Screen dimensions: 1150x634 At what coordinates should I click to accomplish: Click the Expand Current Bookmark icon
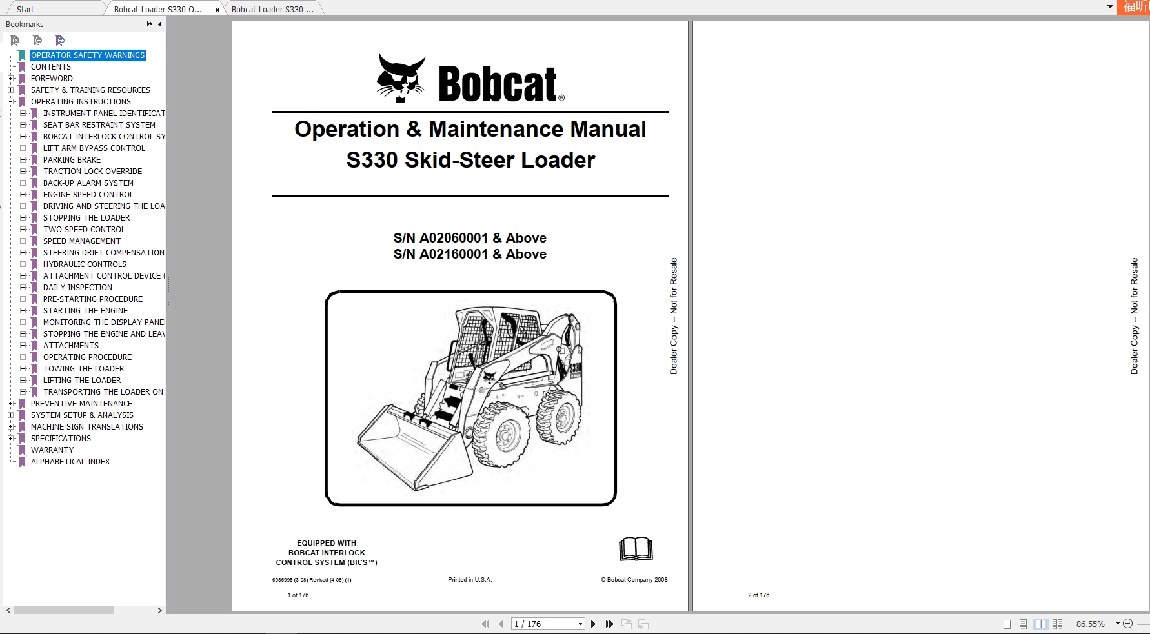(x=60, y=40)
